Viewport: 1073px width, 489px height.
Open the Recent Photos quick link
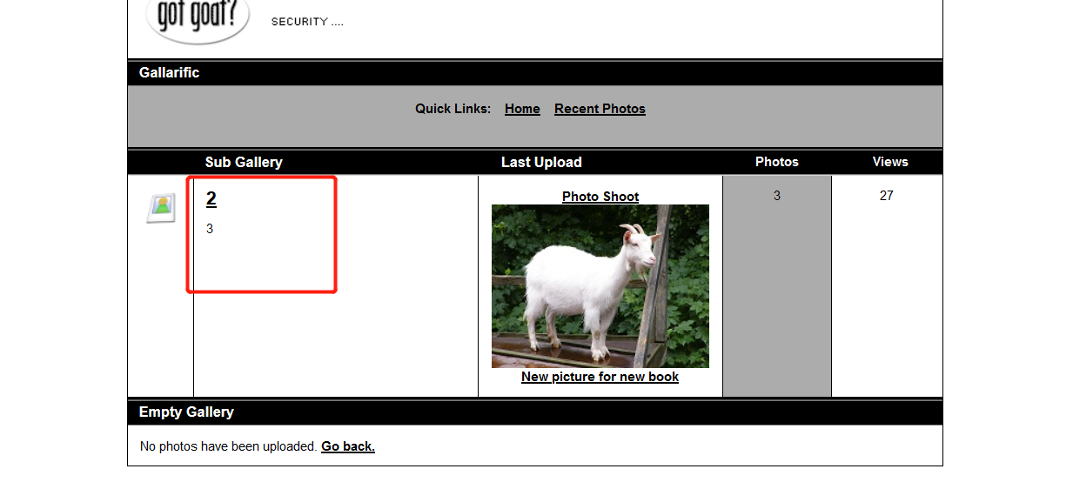tap(600, 109)
